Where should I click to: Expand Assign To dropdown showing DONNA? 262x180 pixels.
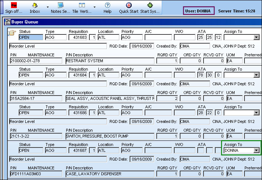coord(256,150)
